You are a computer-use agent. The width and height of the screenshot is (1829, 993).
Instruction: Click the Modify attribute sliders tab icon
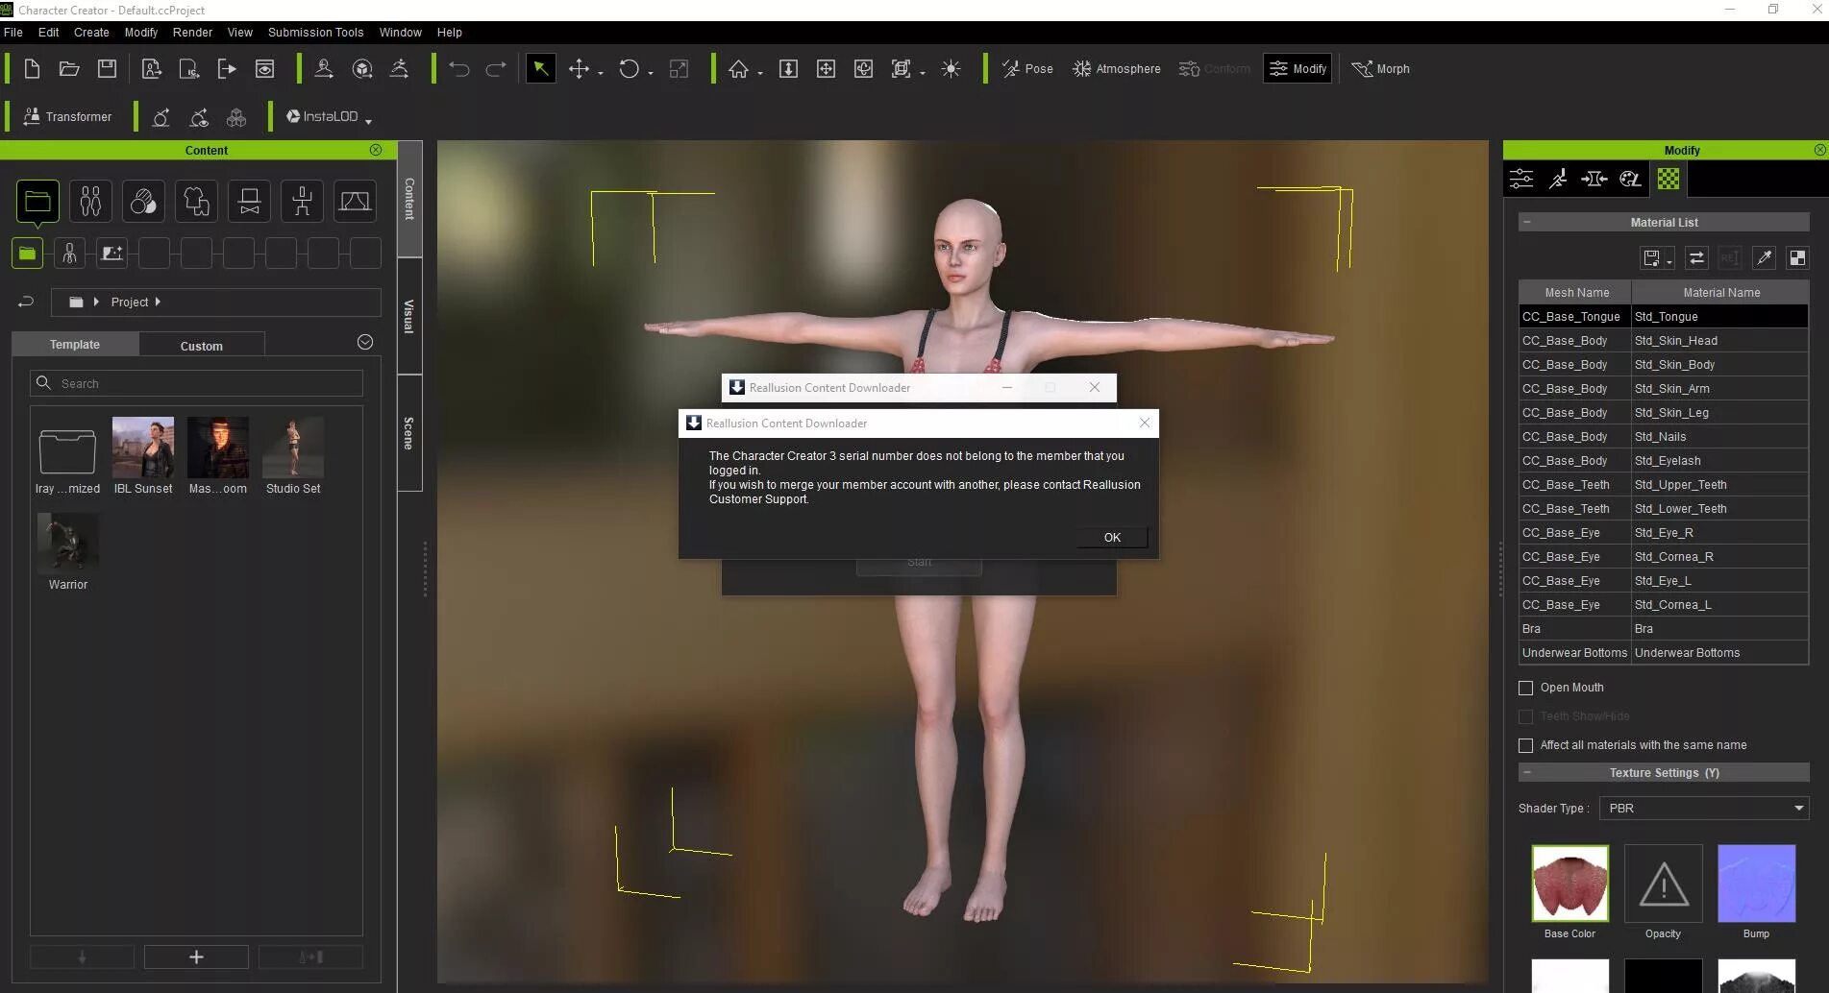1521,179
